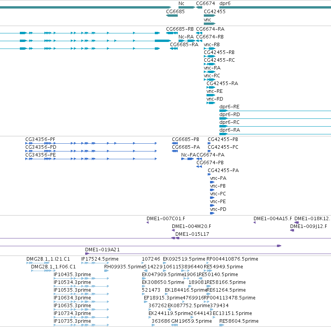The height and width of the screenshot is (327, 331).
Task: Select the RP004410876.5prime EST label
Action: pyautogui.click(x=232, y=259)
